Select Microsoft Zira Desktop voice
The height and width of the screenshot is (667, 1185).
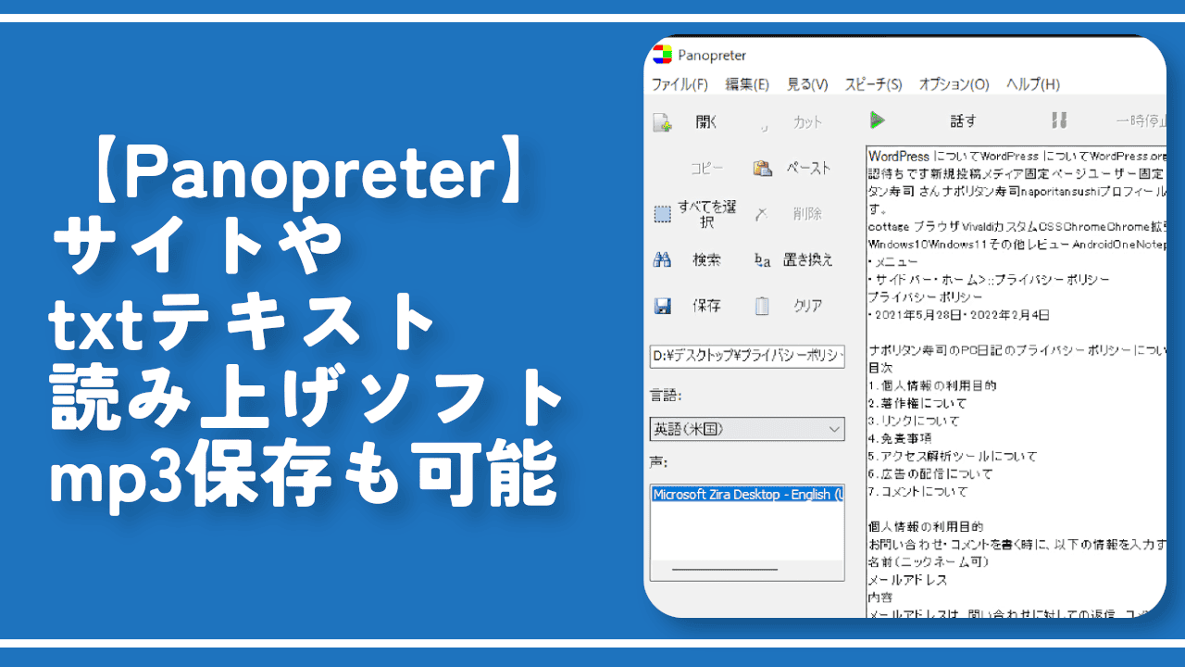(x=747, y=495)
